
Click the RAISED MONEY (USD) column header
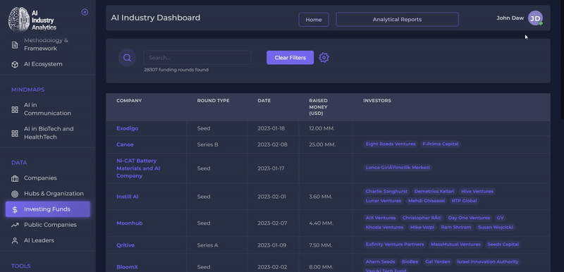coord(318,107)
